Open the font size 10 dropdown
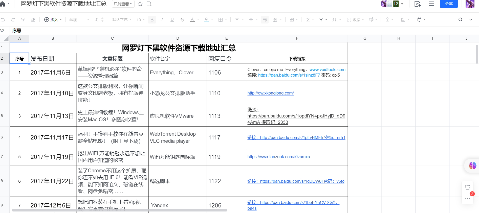This screenshot has width=479, height=213. point(141,20)
